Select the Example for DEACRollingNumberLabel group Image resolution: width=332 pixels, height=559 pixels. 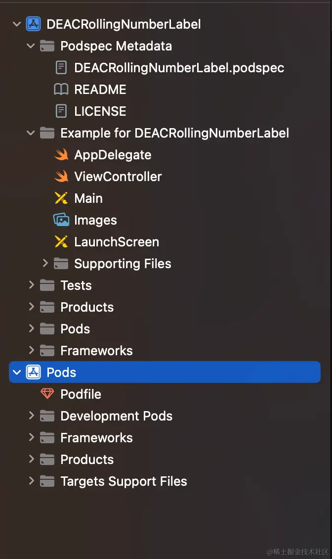174,133
